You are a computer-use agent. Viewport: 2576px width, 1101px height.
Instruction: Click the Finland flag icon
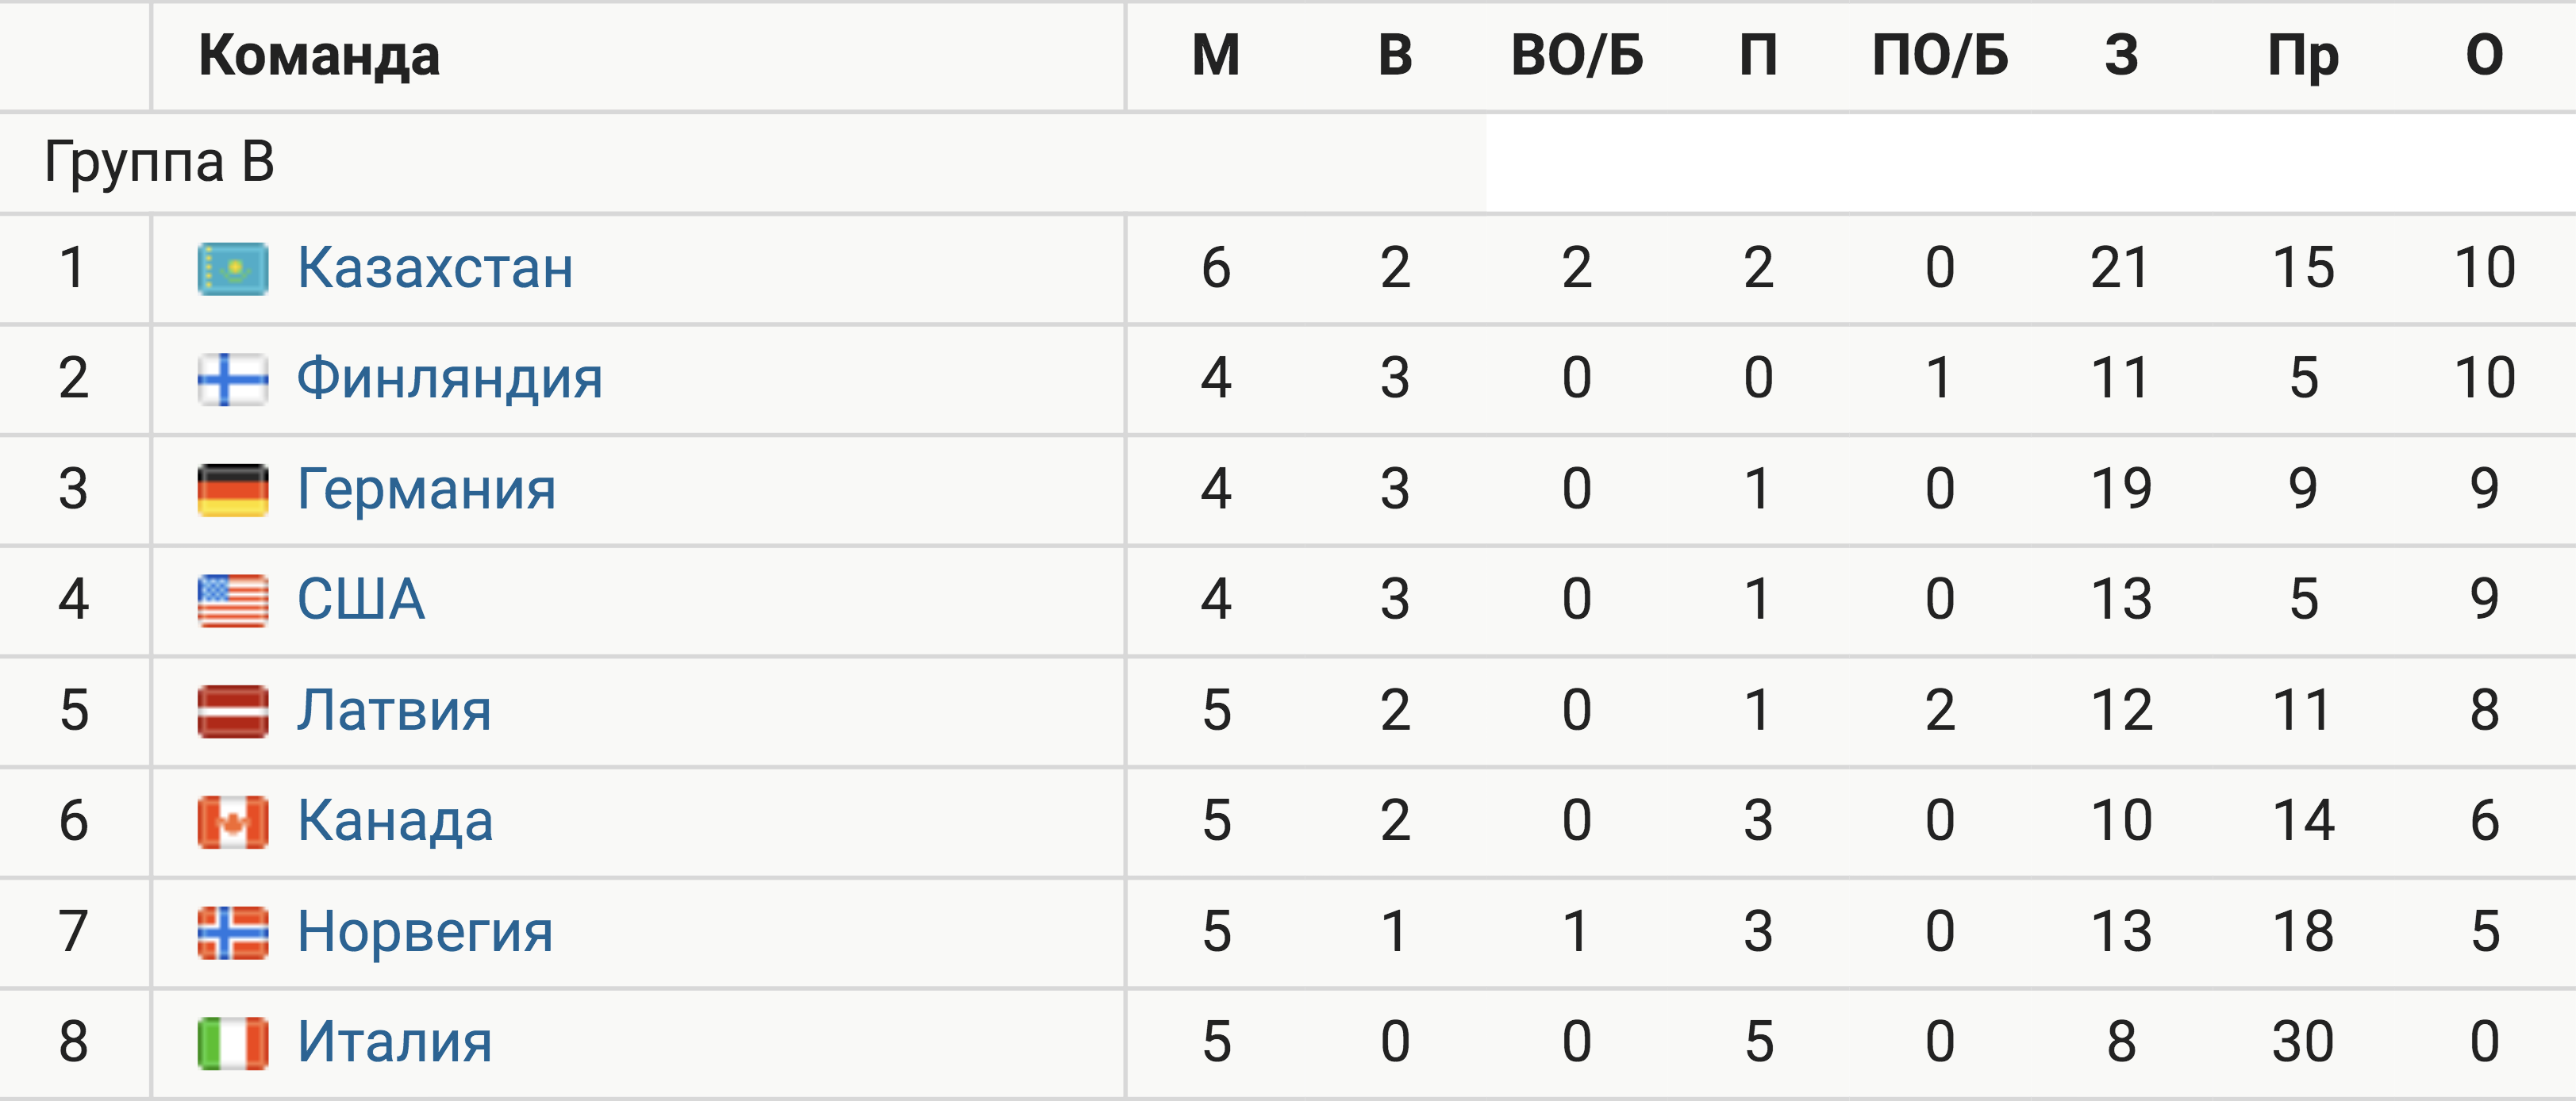(233, 380)
